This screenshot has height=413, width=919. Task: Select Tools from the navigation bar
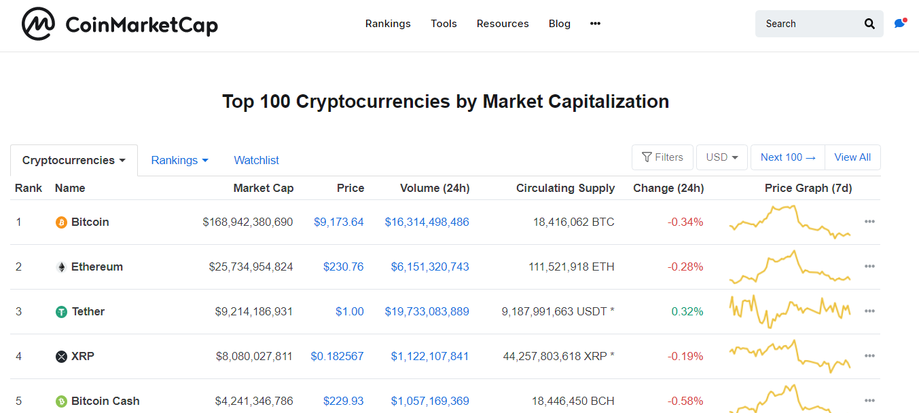pyautogui.click(x=444, y=23)
